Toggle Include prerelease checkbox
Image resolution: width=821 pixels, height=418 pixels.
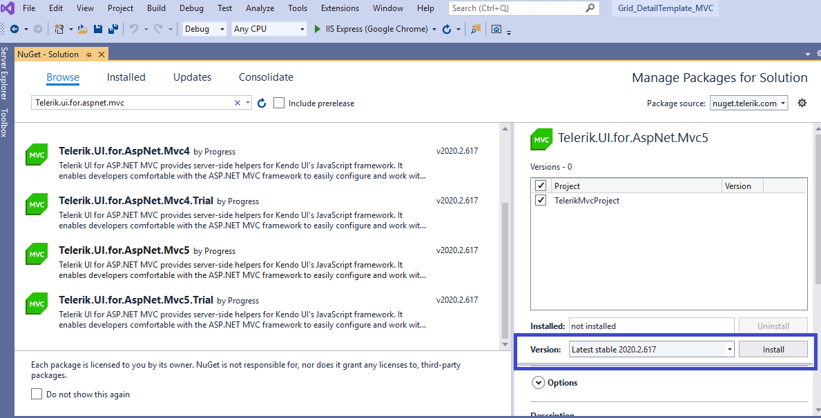279,103
